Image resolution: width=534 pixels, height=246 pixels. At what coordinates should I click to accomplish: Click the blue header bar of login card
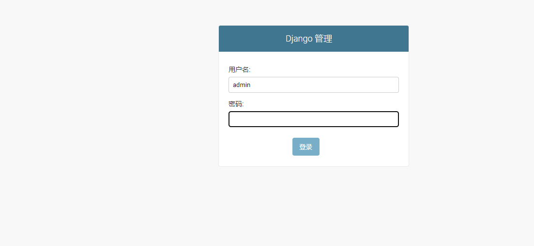pyautogui.click(x=314, y=39)
